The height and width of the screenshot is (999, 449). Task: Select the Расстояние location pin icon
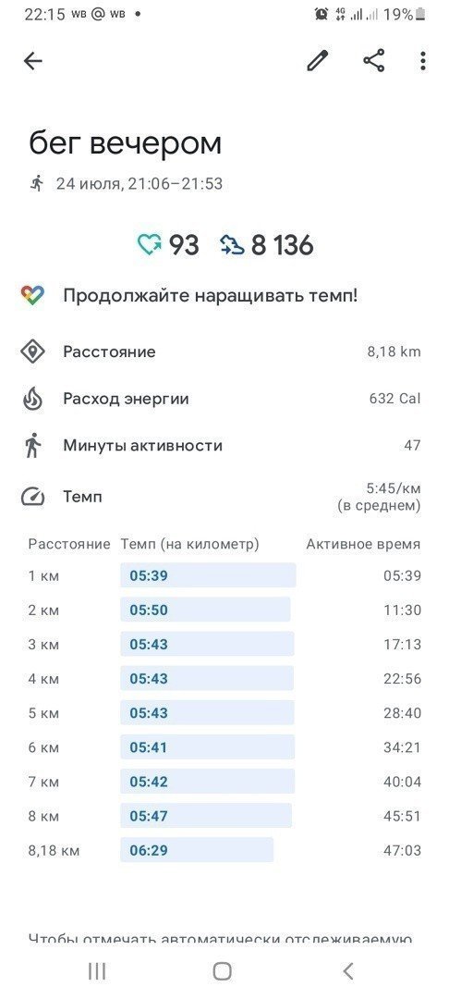32,351
